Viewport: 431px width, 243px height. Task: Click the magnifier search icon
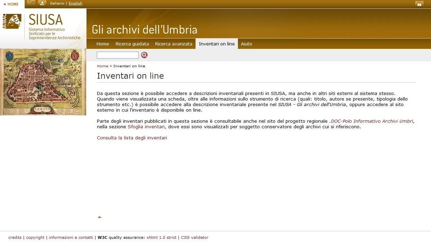point(144,55)
